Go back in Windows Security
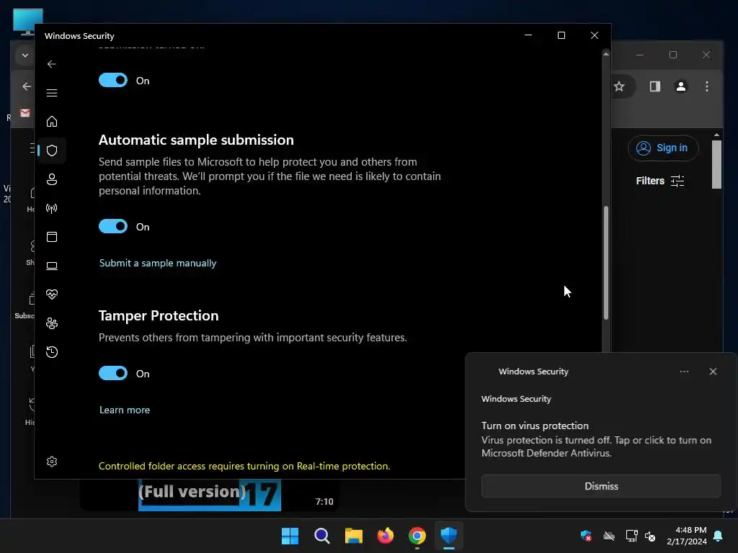 52,64
